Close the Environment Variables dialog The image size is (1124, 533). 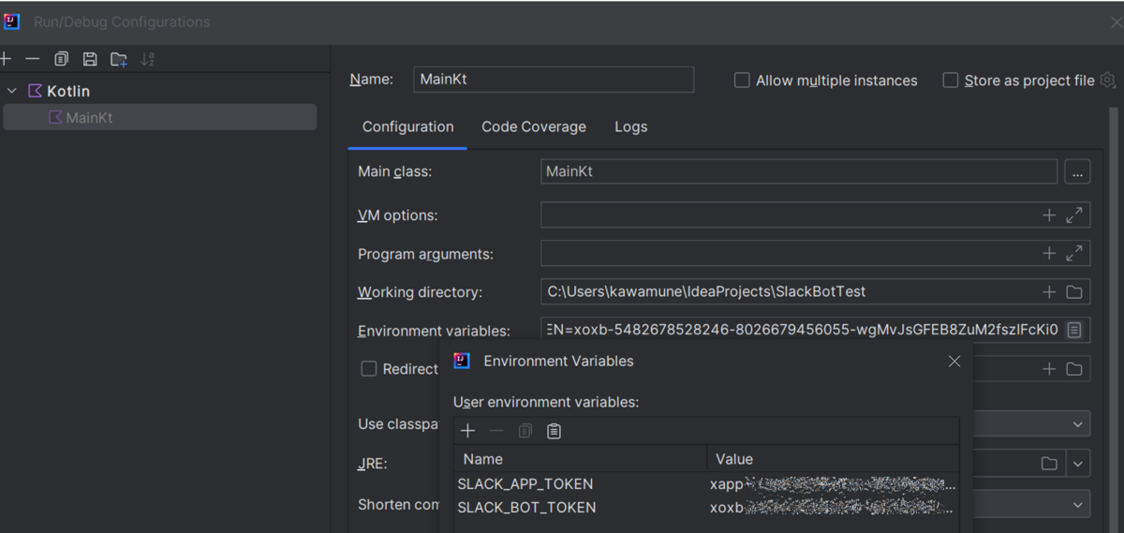[x=954, y=362]
